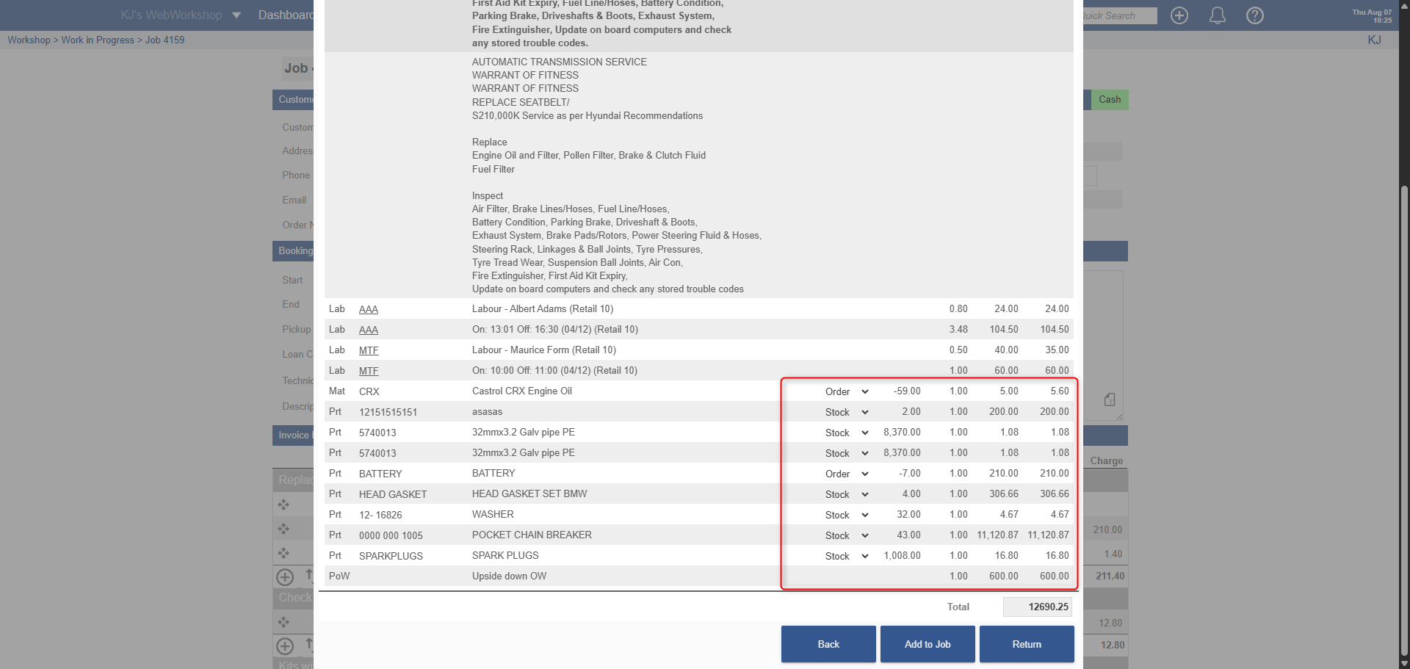This screenshot has height=669, width=1410.
Task: Click the Quick Search field
Action: (x=1119, y=15)
